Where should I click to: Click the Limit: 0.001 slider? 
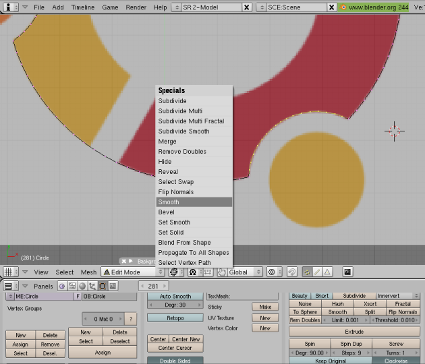[345, 320]
